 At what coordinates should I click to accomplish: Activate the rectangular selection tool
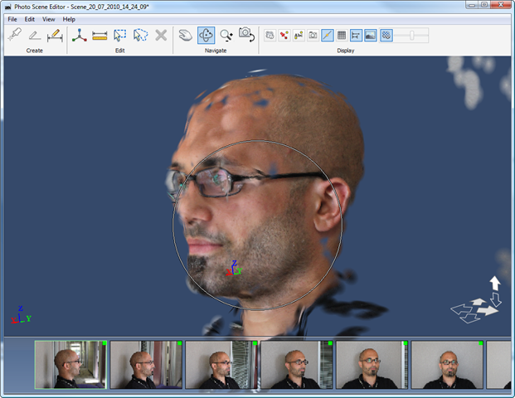[x=120, y=36]
